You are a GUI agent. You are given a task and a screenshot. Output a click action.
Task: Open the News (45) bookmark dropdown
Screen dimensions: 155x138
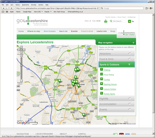point(38,12)
